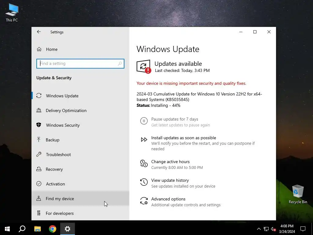Viewport: 313px width, 235px height.
Task: Open the network icon in system tray
Action: click(266, 229)
